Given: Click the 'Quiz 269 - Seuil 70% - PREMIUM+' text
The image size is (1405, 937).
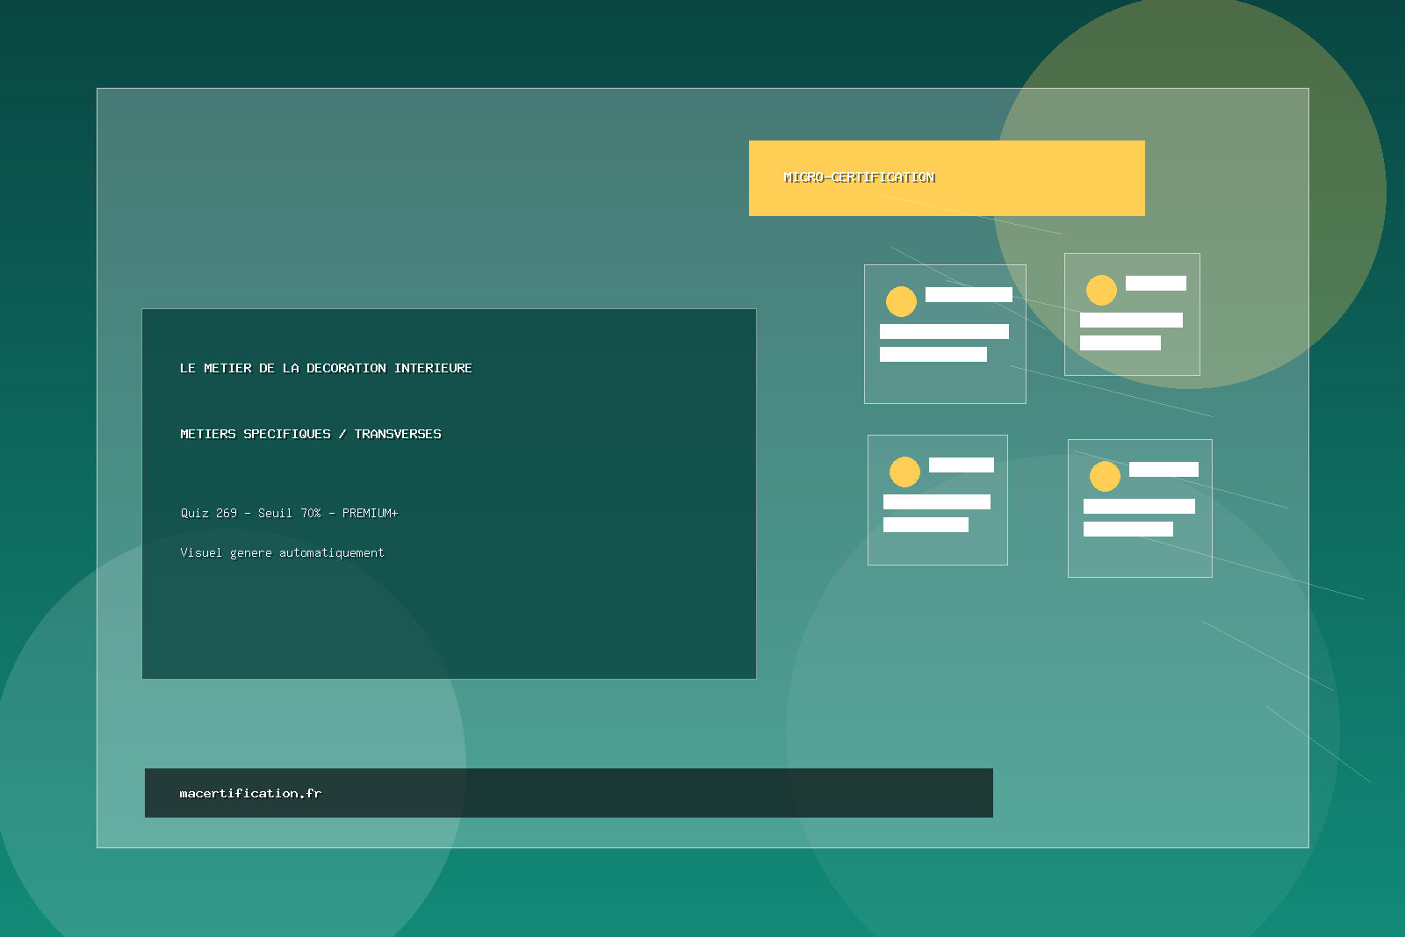Looking at the screenshot, I should tap(289, 513).
